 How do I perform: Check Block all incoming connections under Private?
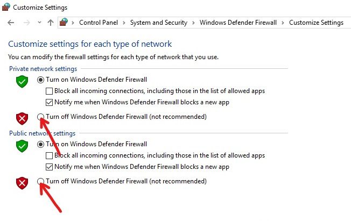coord(49,91)
